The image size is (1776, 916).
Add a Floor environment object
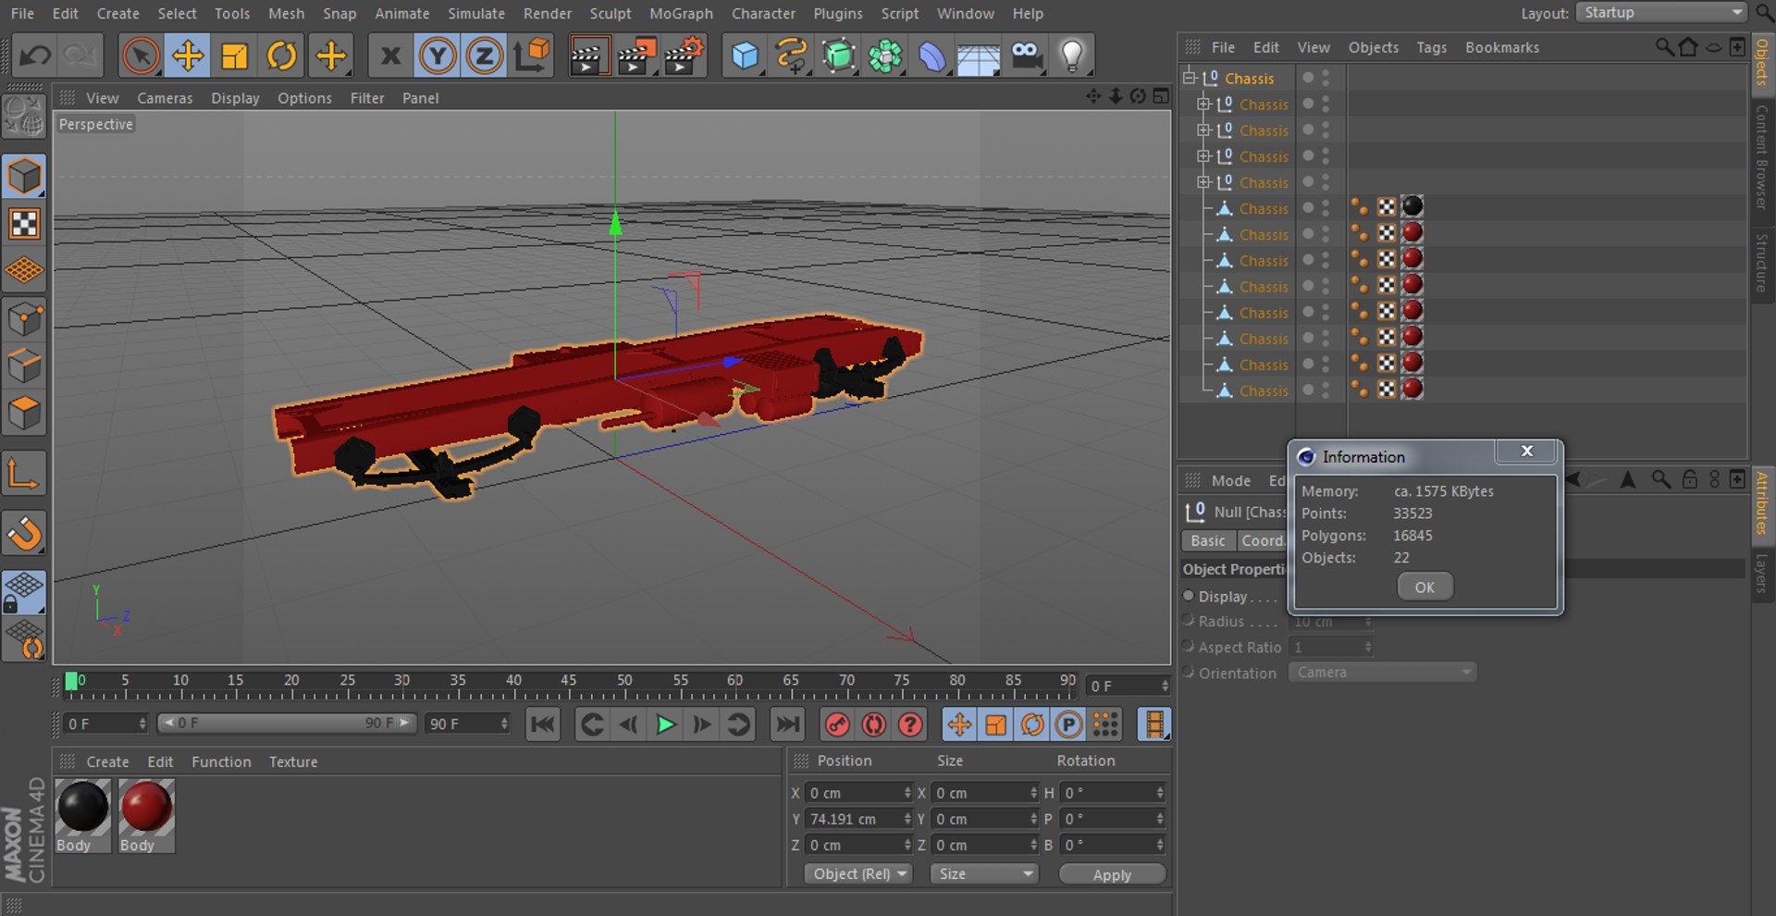979,56
